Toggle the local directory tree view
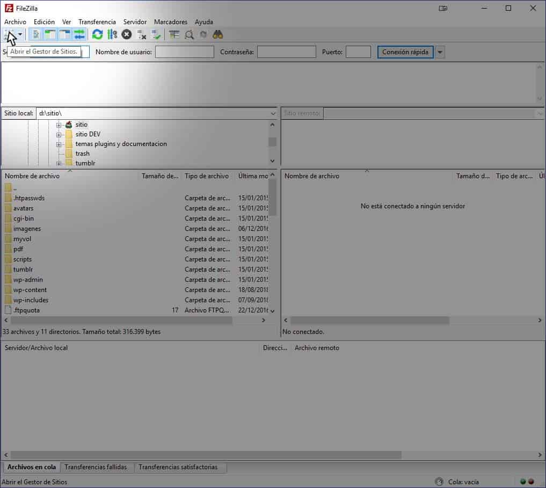This screenshot has height=488, width=546. click(x=50, y=34)
